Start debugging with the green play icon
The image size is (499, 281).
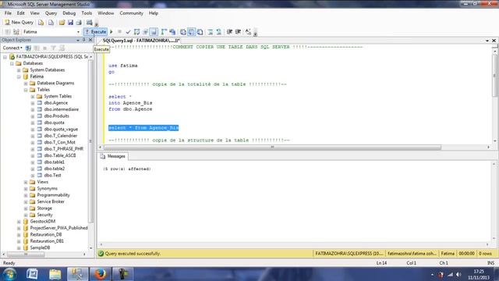click(111, 32)
